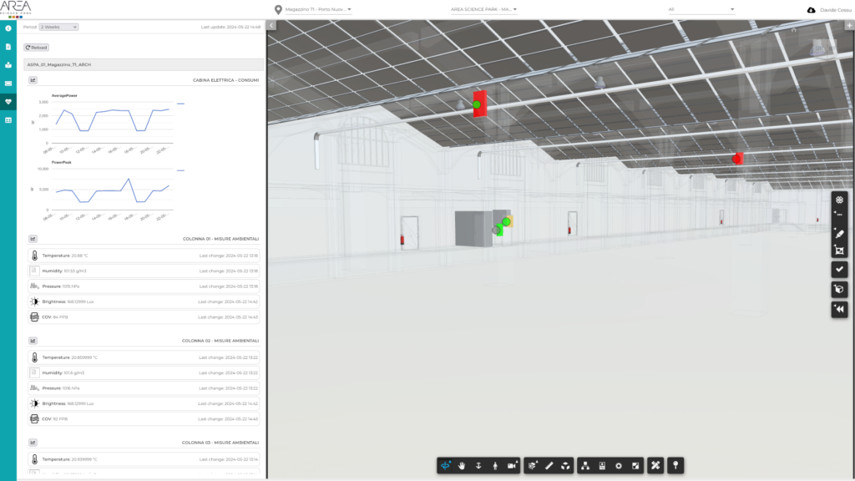Select the orbit navigation tool

pyautogui.click(x=445, y=465)
